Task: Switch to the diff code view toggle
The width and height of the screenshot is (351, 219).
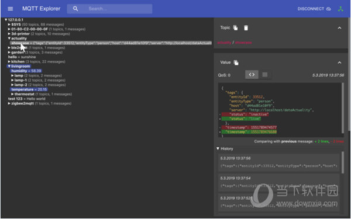Action: tap(252, 75)
